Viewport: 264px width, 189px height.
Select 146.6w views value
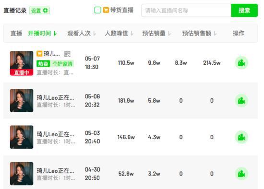pos(126,137)
